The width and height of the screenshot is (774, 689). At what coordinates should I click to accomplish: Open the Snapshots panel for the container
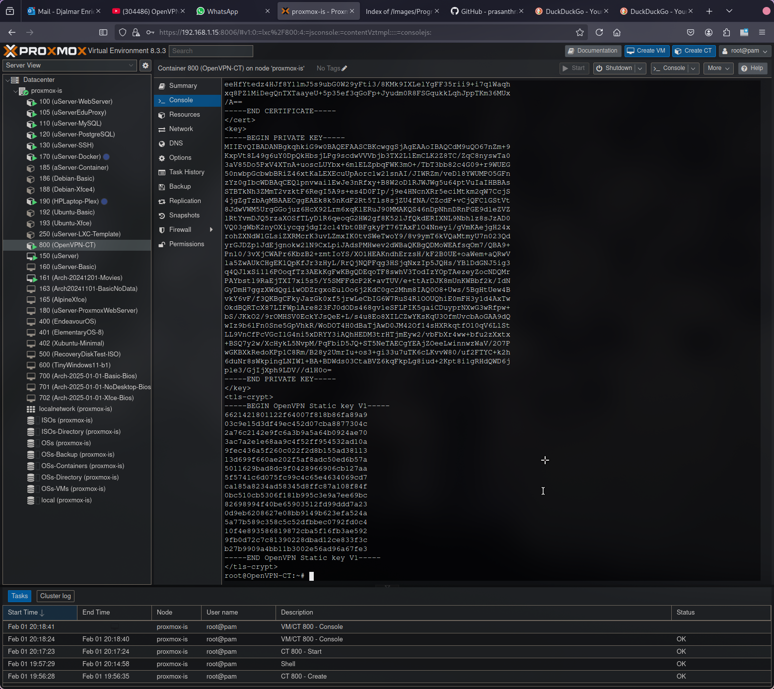(184, 215)
